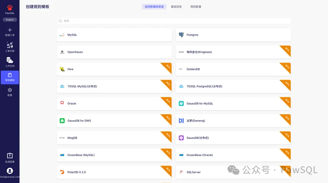
Task: Pick the Hive bee logo
Action: (62, 69)
